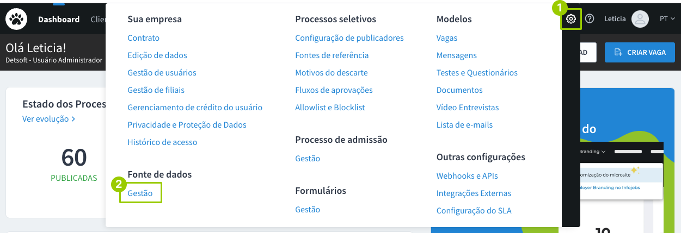The height and width of the screenshot is (233, 681).
Task: Click the Criar Vaga button
Action: (x=639, y=52)
